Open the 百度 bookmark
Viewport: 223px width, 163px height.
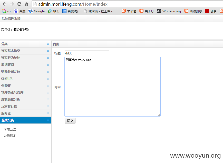click(x=20, y=11)
